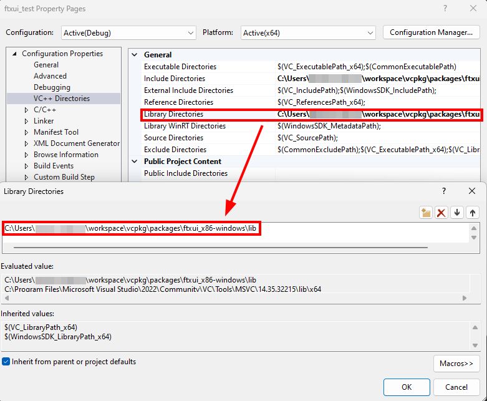This screenshot has height=401, width=487.
Task: Click right arrow of Evaluated value scrollbar
Action: pos(465,298)
